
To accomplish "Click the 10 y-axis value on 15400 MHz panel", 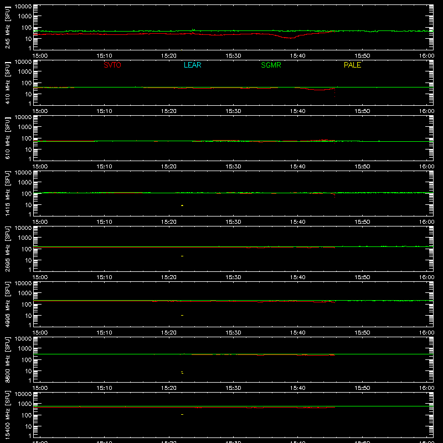I will point(28,426).
